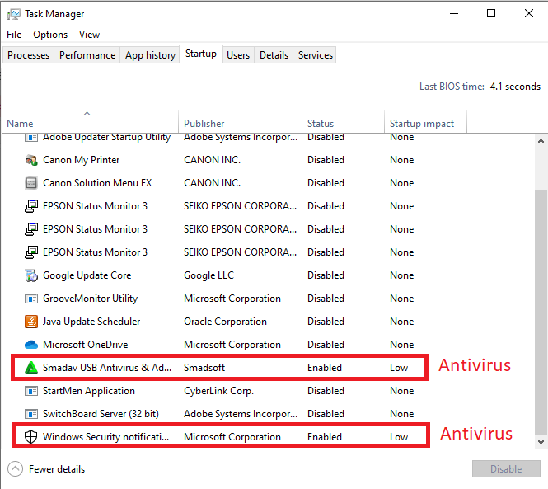Click the Task Manager title bar icon
Image resolution: width=548 pixels, height=489 pixels.
[x=14, y=14]
